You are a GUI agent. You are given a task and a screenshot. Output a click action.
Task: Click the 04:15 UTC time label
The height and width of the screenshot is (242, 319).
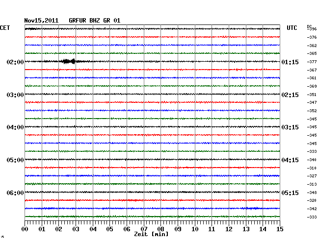pyautogui.click(x=290, y=160)
